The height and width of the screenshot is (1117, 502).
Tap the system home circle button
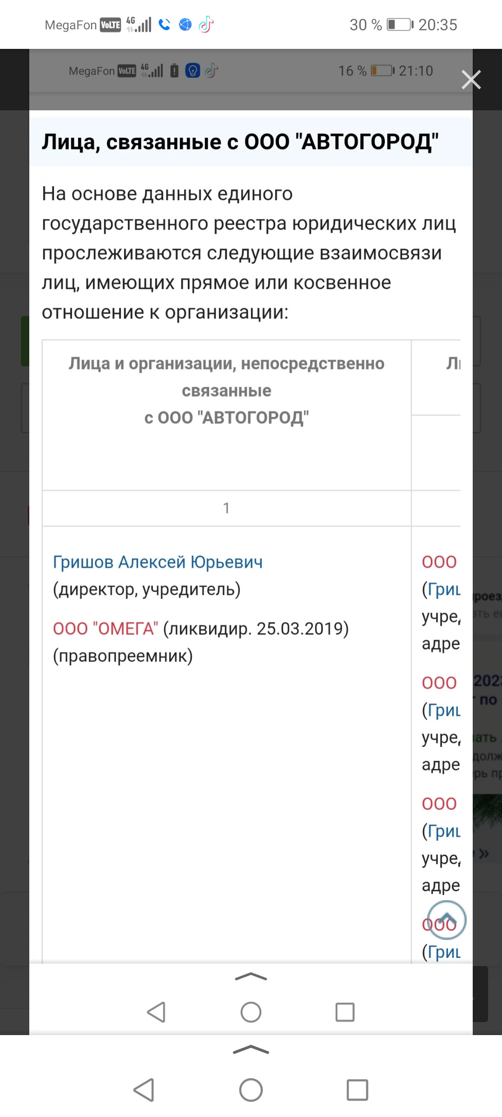[251, 1090]
